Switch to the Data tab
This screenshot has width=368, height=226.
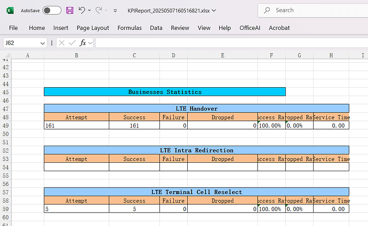pyautogui.click(x=156, y=28)
